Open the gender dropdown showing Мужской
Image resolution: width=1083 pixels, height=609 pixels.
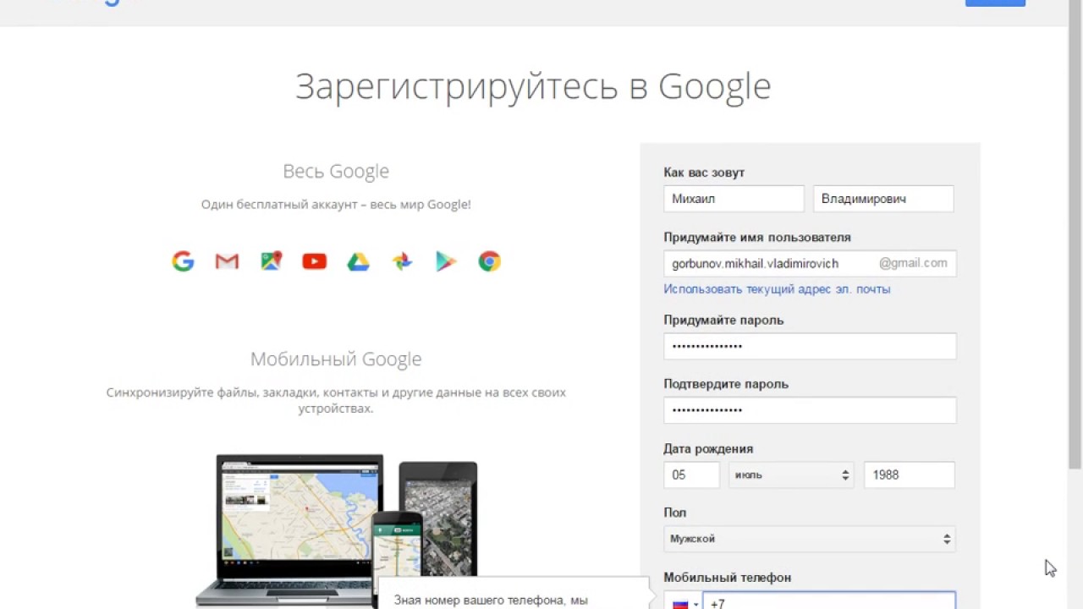coord(810,539)
